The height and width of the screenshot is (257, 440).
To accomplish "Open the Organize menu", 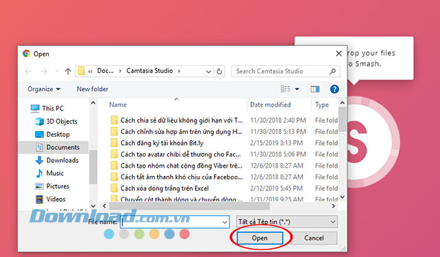I will (44, 89).
